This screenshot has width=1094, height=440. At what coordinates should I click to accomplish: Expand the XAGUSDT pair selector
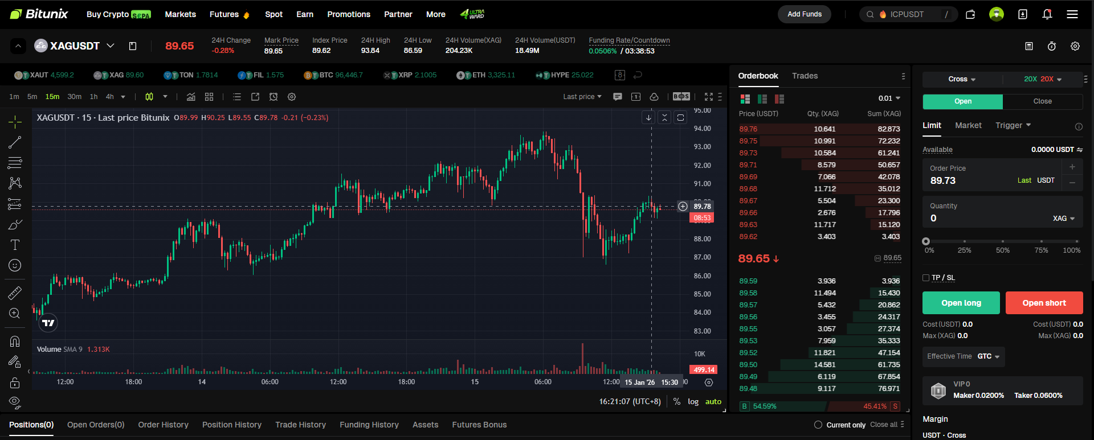(x=111, y=46)
